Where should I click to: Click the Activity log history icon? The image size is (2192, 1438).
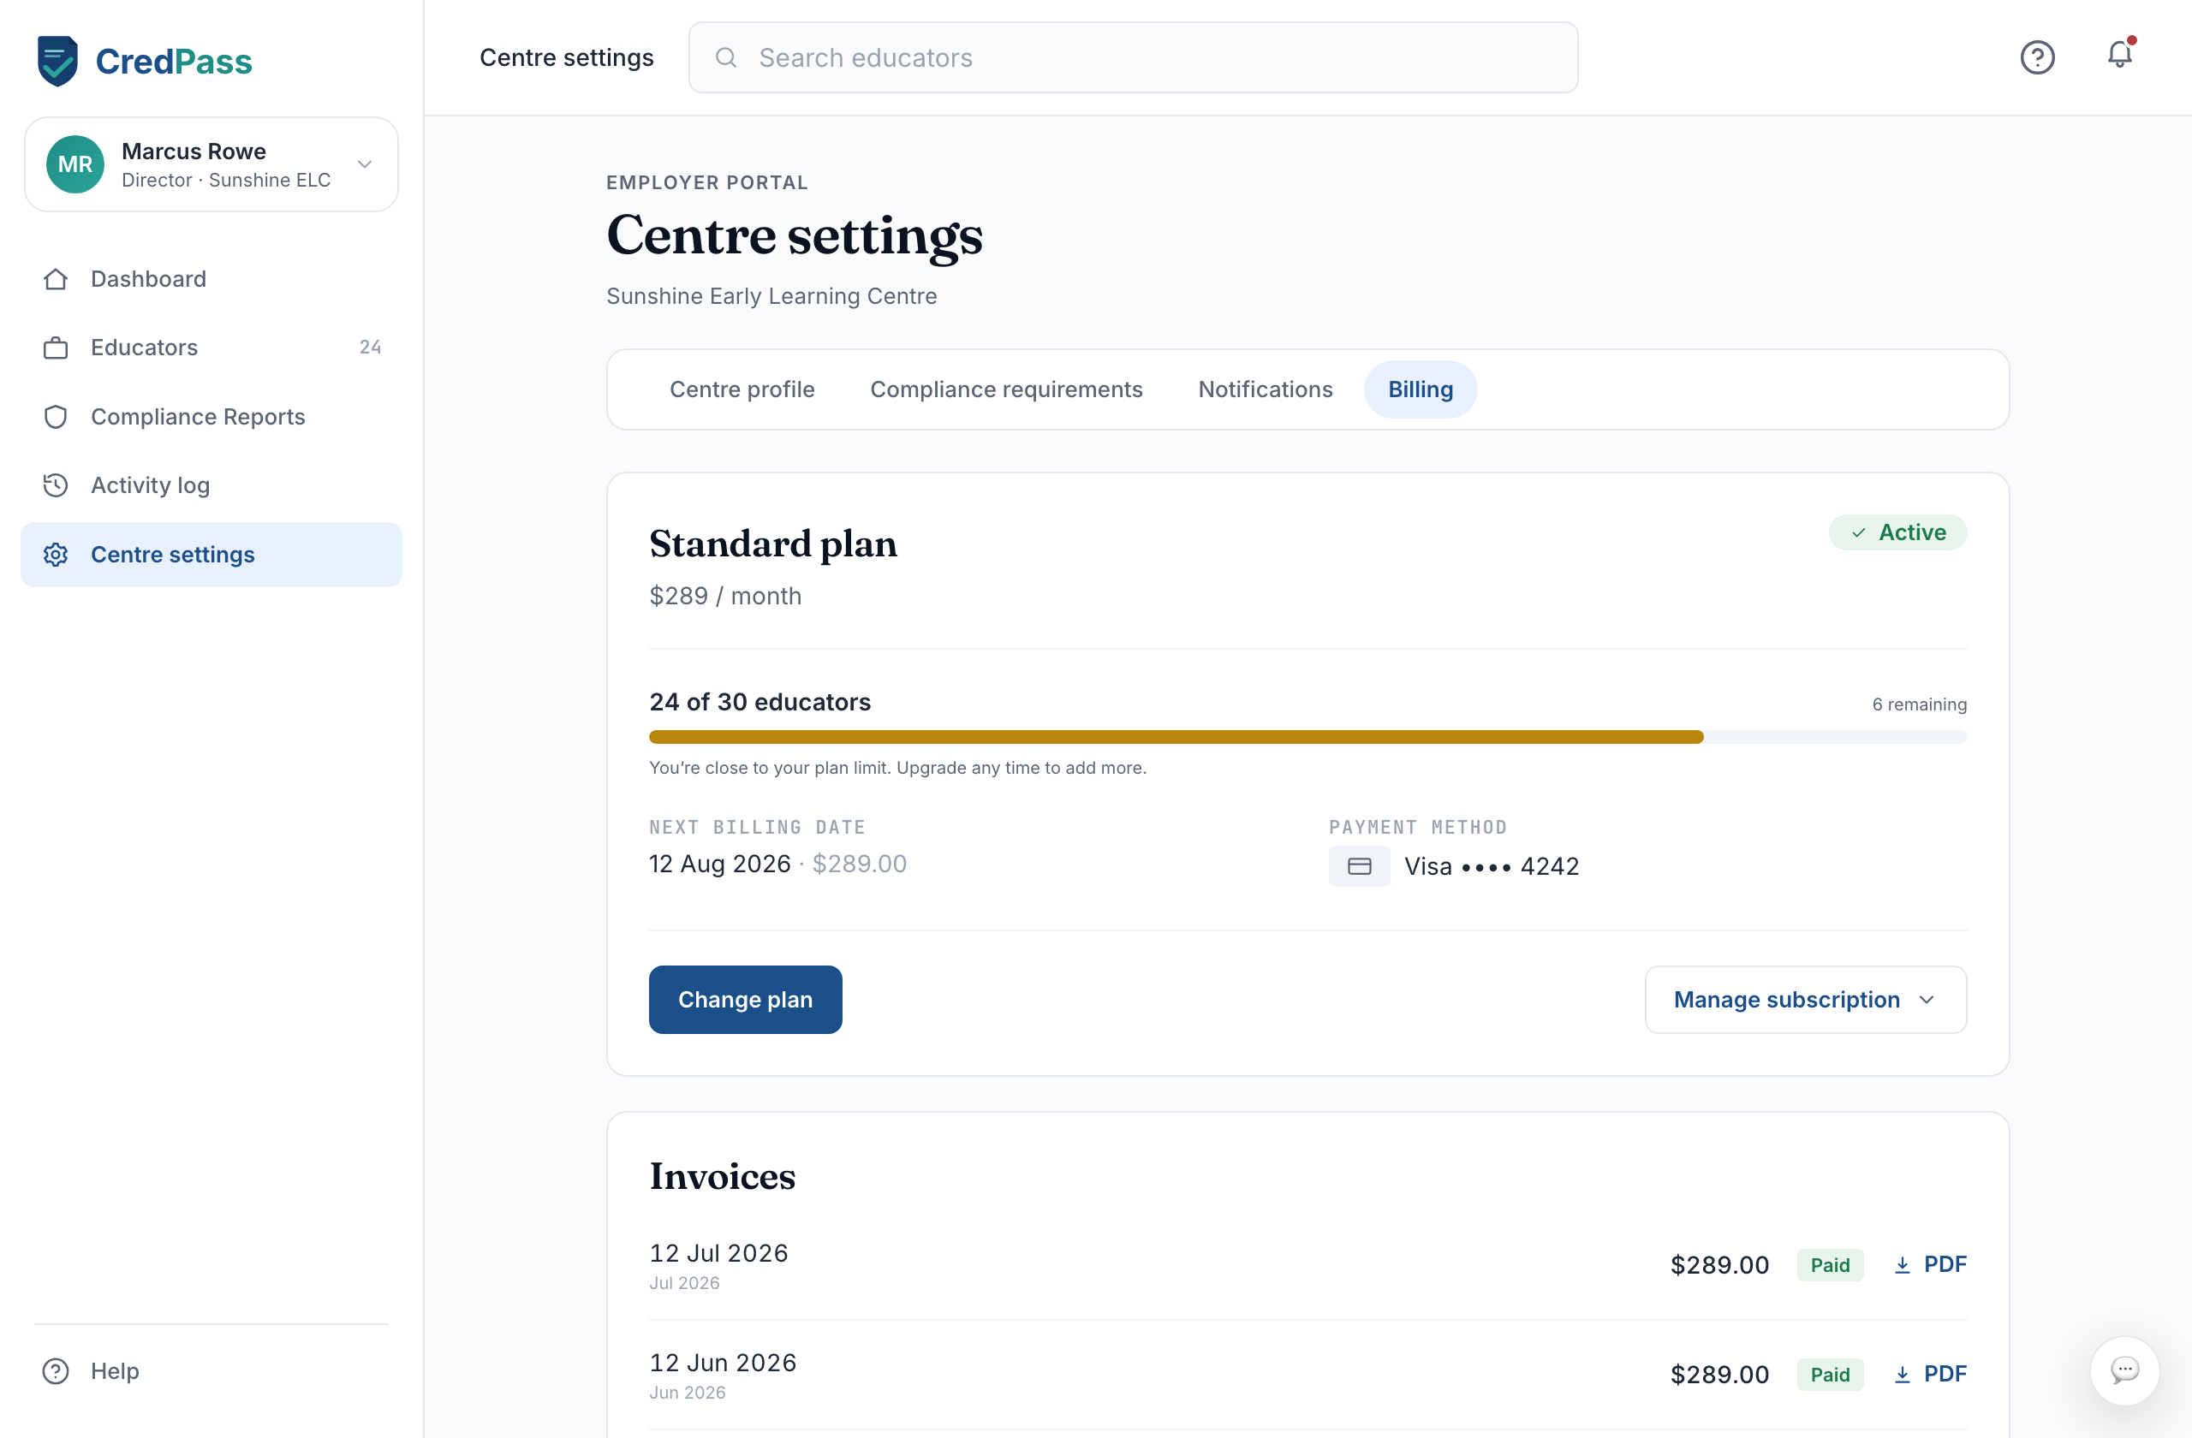[x=56, y=485]
